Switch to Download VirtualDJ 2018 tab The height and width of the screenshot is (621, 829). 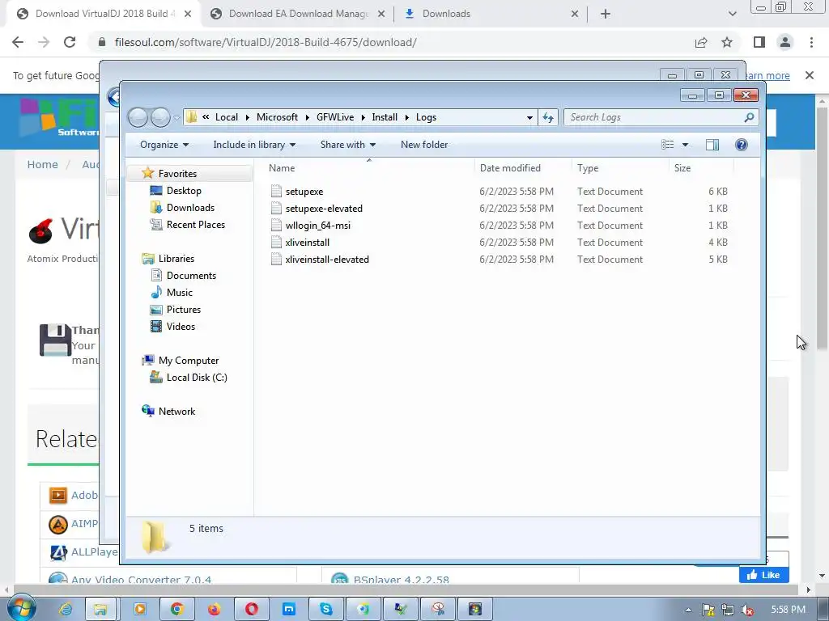(104, 14)
